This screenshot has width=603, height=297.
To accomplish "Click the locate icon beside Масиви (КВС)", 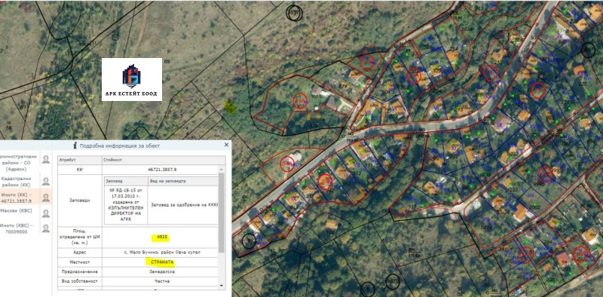I will pyautogui.click(x=46, y=213).
